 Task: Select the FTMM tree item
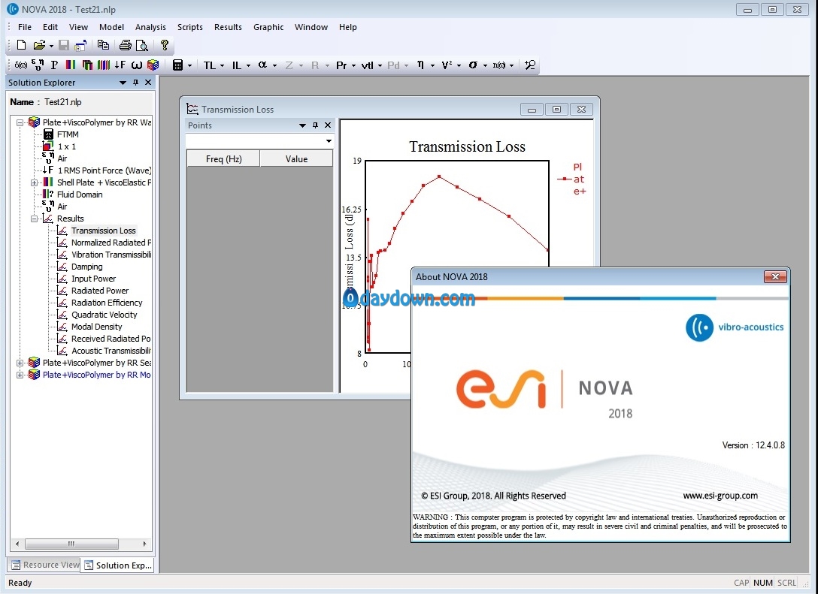tap(68, 134)
